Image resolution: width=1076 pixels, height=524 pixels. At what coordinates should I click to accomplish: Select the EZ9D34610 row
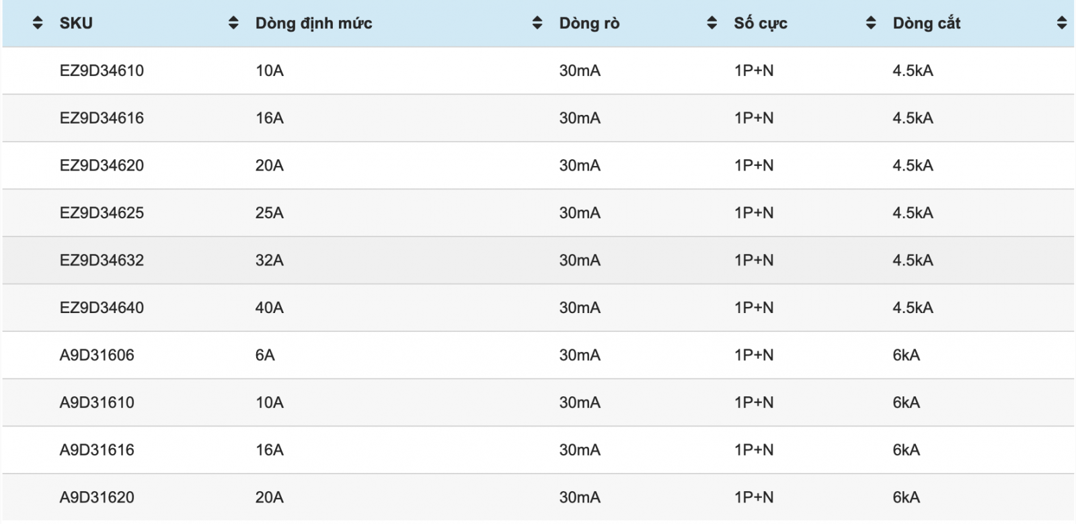(x=538, y=71)
